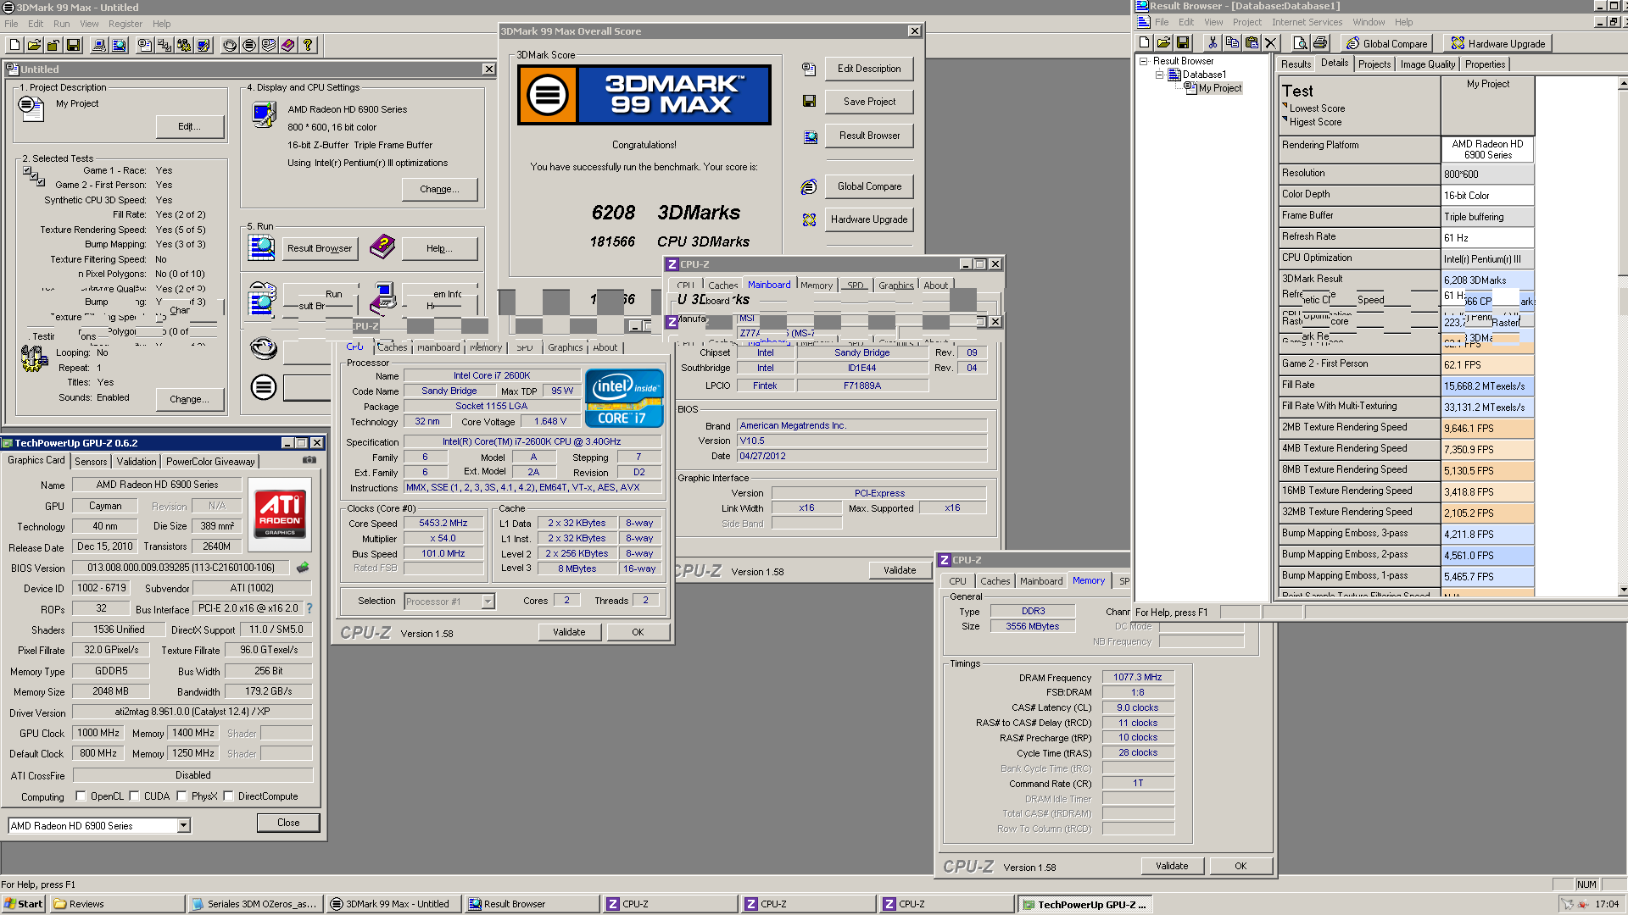This screenshot has height=915, width=1628.
Task: Collapse Result Browser tree root node
Action: (x=1143, y=61)
